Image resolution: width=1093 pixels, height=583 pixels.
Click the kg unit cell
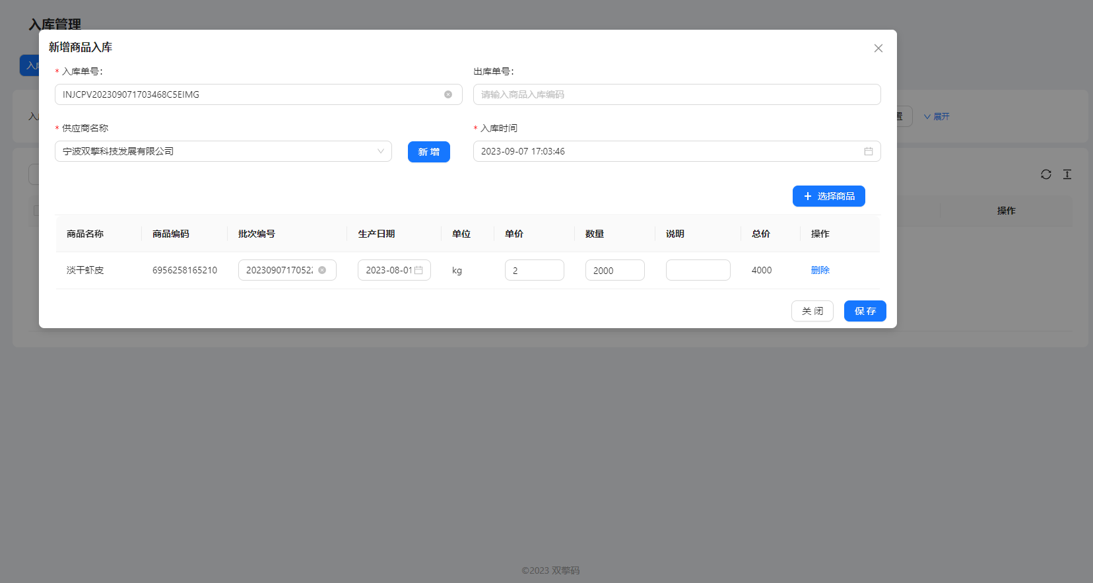[457, 270]
